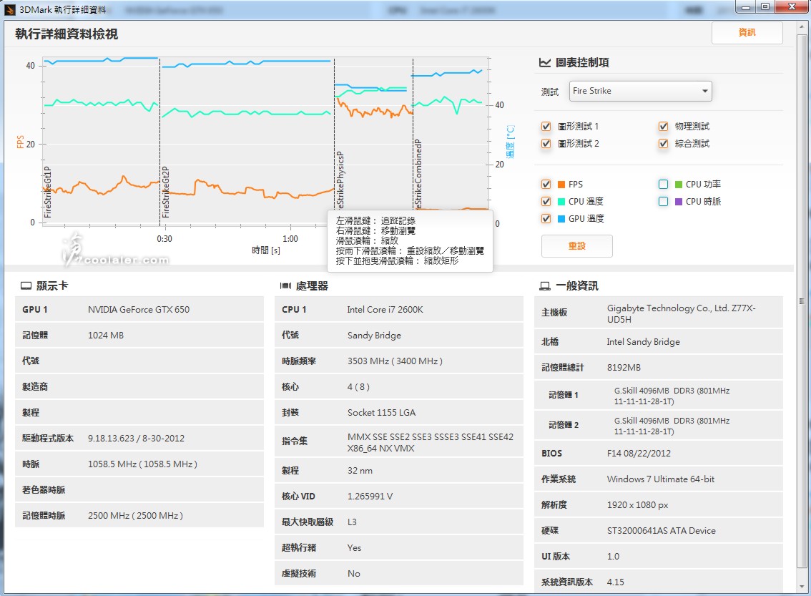Click the FireStrikePhysicsP marker on the chart
Screen dimensions: 811x596
click(340, 180)
